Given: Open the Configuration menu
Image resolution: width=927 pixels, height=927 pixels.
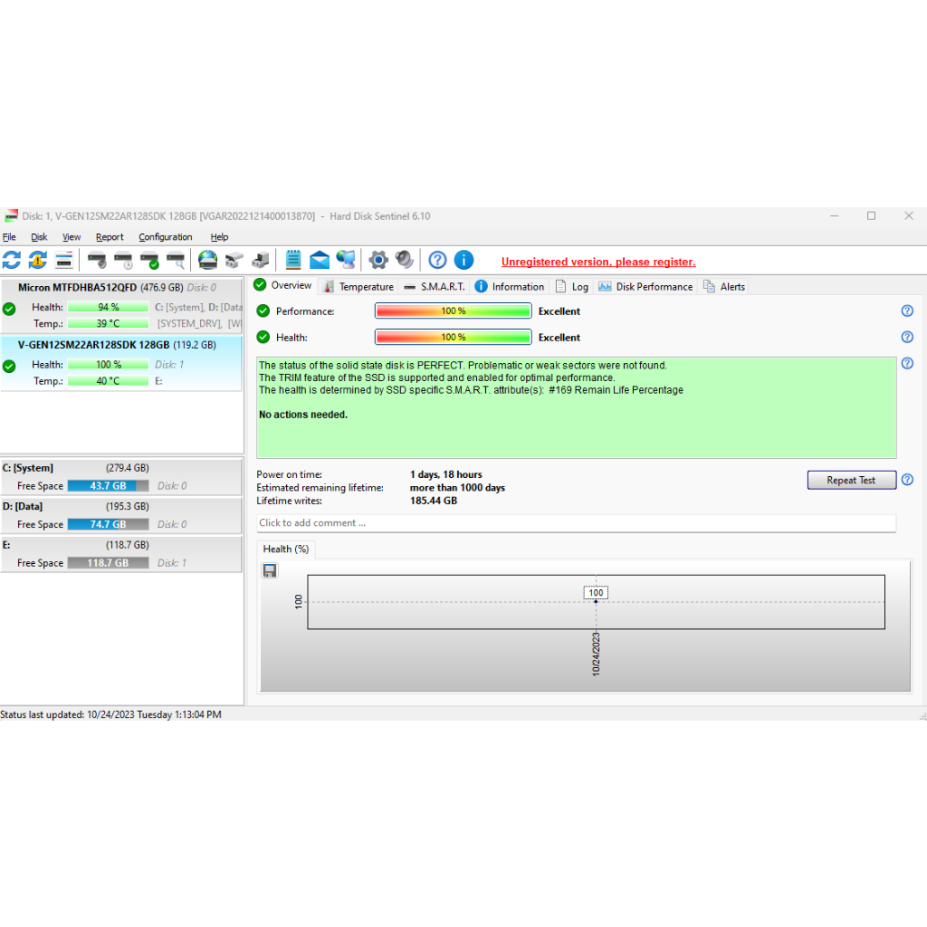Looking at the screenshot, I should (165, 237).
